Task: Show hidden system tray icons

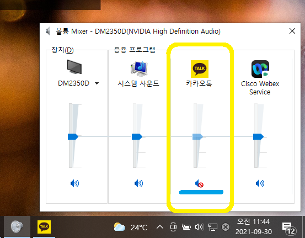Action: tap(160, 227)
